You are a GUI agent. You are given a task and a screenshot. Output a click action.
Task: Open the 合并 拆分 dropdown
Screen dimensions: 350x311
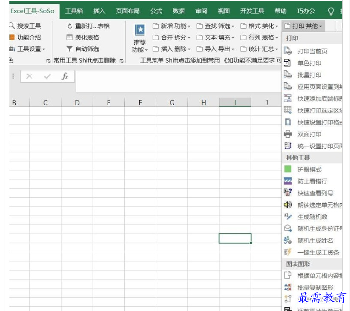pyautogui.click(x=172, y=37)
